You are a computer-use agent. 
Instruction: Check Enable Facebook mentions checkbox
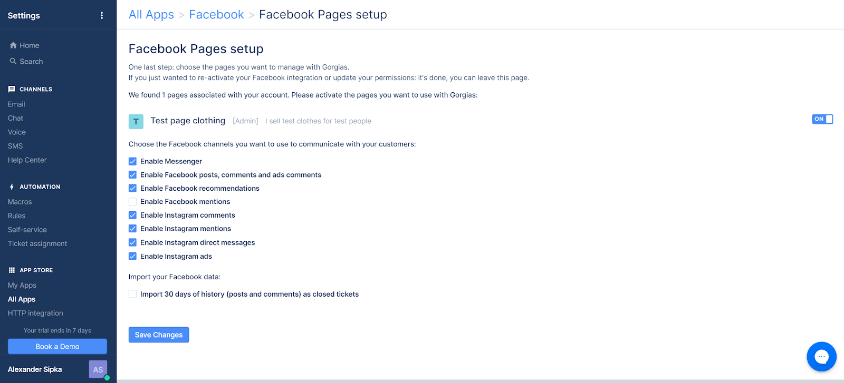[132, 202]
